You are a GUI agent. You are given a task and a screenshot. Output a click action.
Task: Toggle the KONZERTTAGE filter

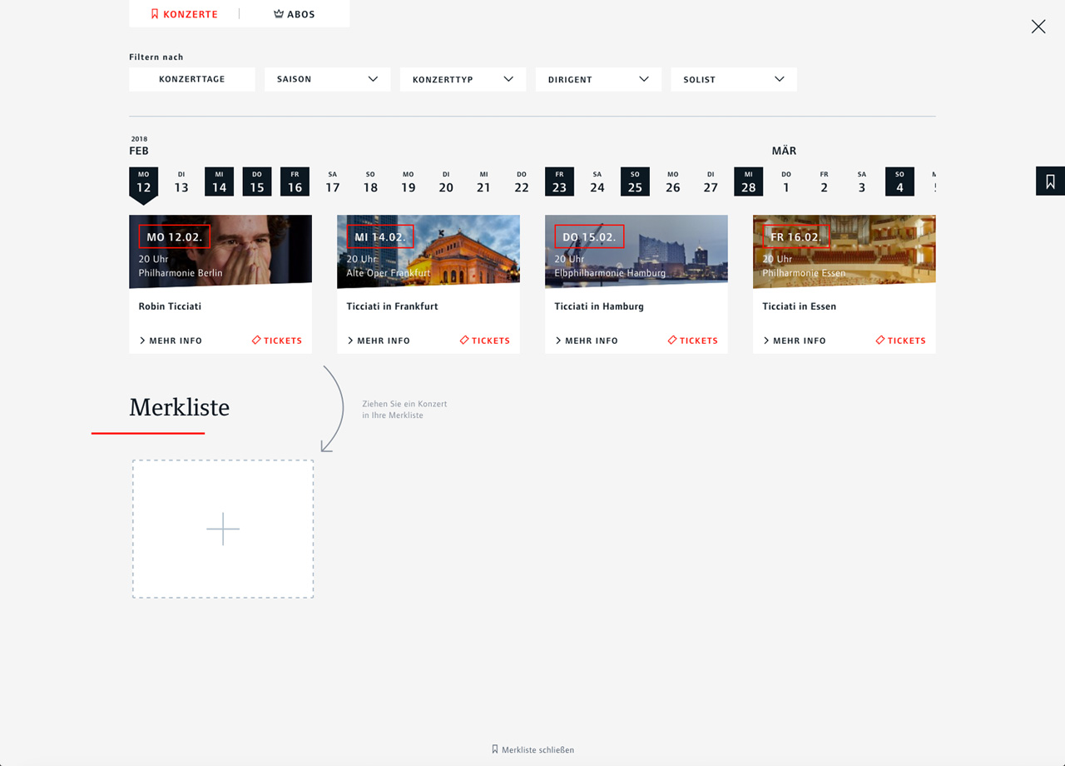point(192,79)
